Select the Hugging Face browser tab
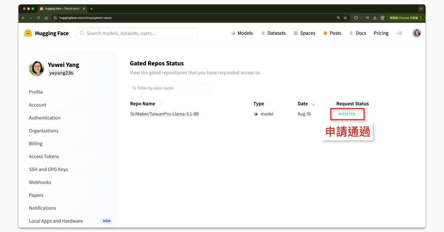This screenshot has height=232, width=444. coord(62,9)
